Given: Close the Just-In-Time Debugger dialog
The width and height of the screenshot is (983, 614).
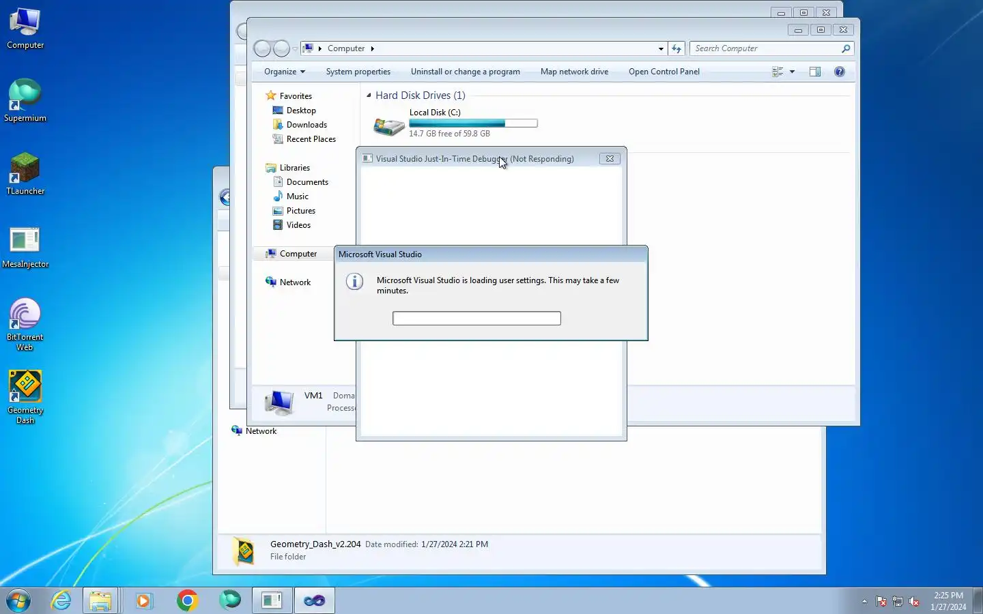Looking at the screenshot, I should pyautogui.click(x=610, y=158).
